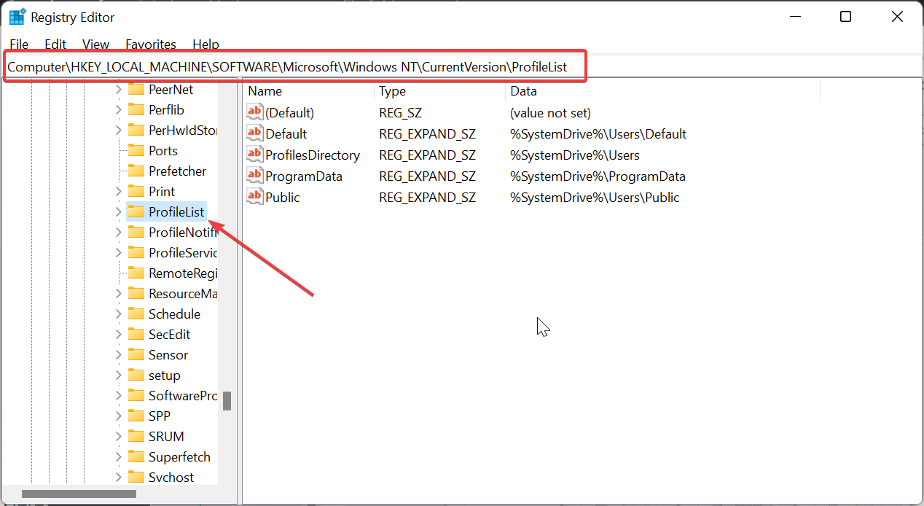924x506 pixels.
Task: Click the SecEdit folder icon
Action: [x=136, y=334]
